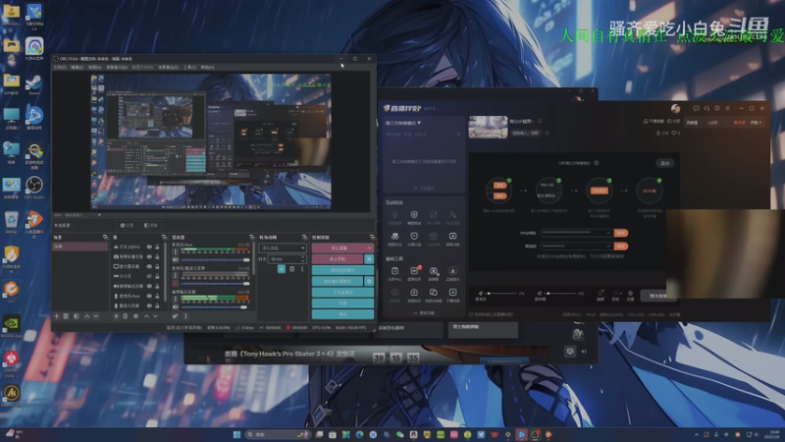The image size is (785, 442).
Task: Open source properties gear in sources toolbar
Action: 135,316
